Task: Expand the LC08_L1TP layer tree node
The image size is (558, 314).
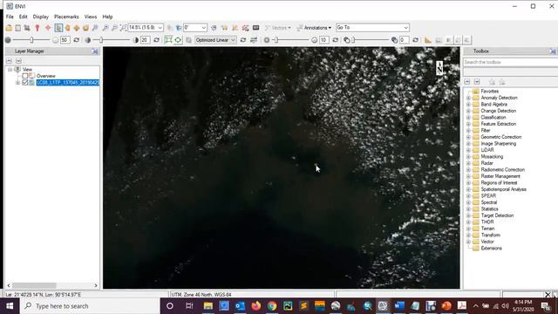Action: 17,83
